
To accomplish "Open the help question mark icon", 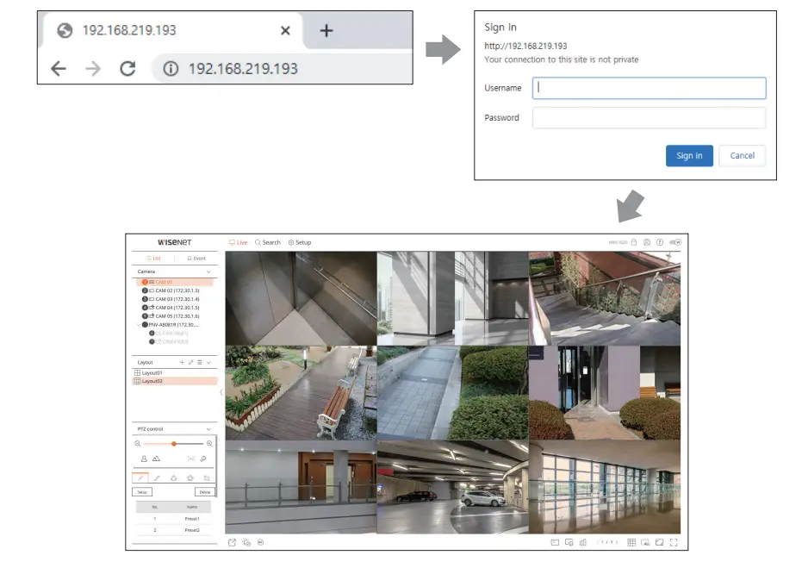I will (660, 242).
